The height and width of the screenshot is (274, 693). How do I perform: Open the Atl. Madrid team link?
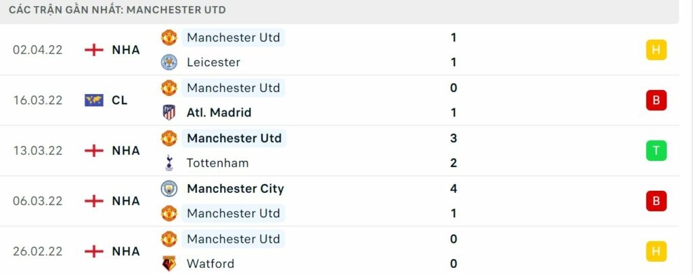pyautogui.click(x=217, y=112)
